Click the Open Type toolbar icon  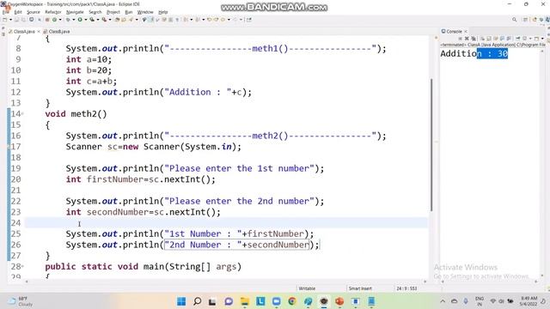pos(117,20)
